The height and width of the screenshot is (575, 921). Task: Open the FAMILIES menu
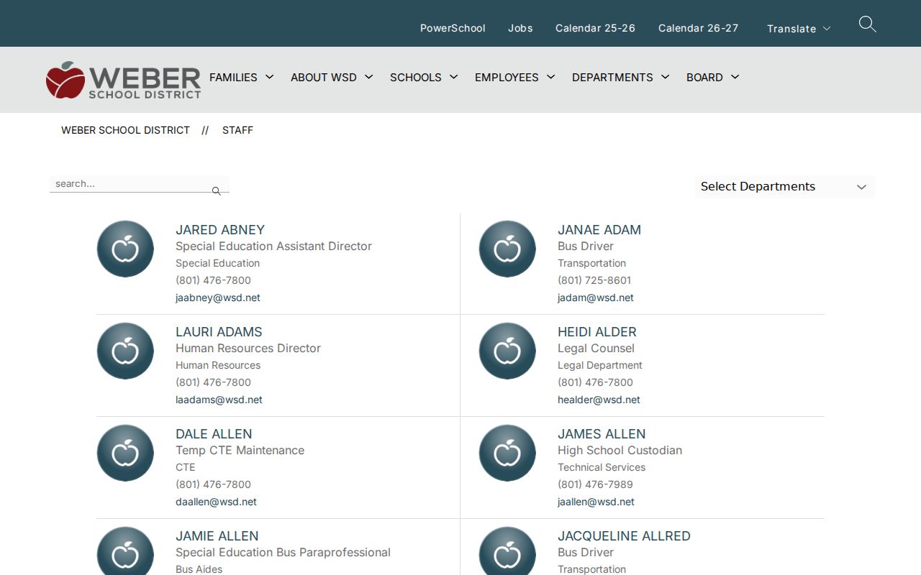pos(233,78)
